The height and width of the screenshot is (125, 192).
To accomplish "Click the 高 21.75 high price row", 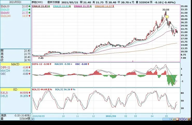I will [15, 54].
